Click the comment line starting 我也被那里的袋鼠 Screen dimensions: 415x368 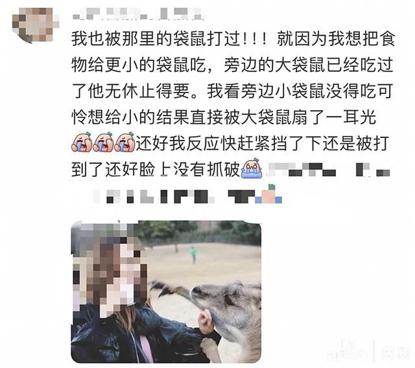coord(233,39)
